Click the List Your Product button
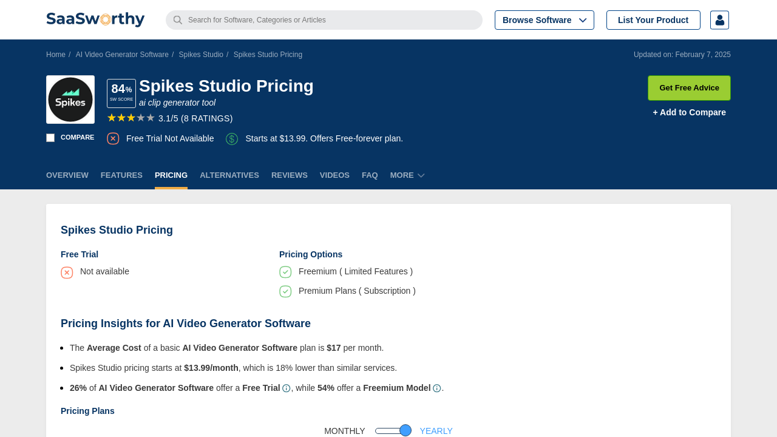The image size is (777, 437). pyautogui.click(x=653, y=20)
